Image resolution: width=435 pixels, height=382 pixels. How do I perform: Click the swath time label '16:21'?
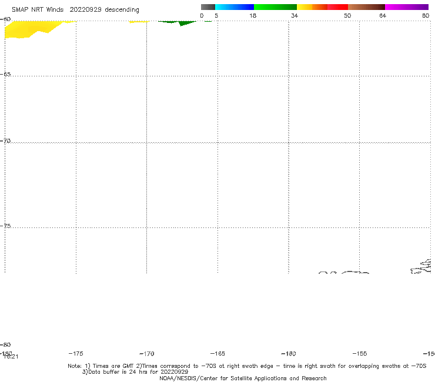[x=11, y=357]
